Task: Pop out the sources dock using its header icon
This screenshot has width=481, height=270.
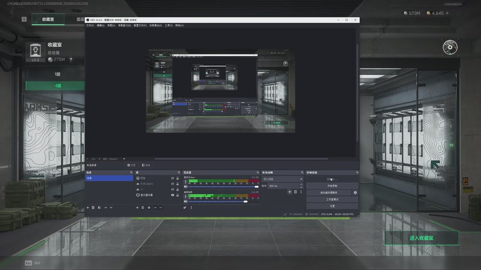Action: click(x=179, y=172)
